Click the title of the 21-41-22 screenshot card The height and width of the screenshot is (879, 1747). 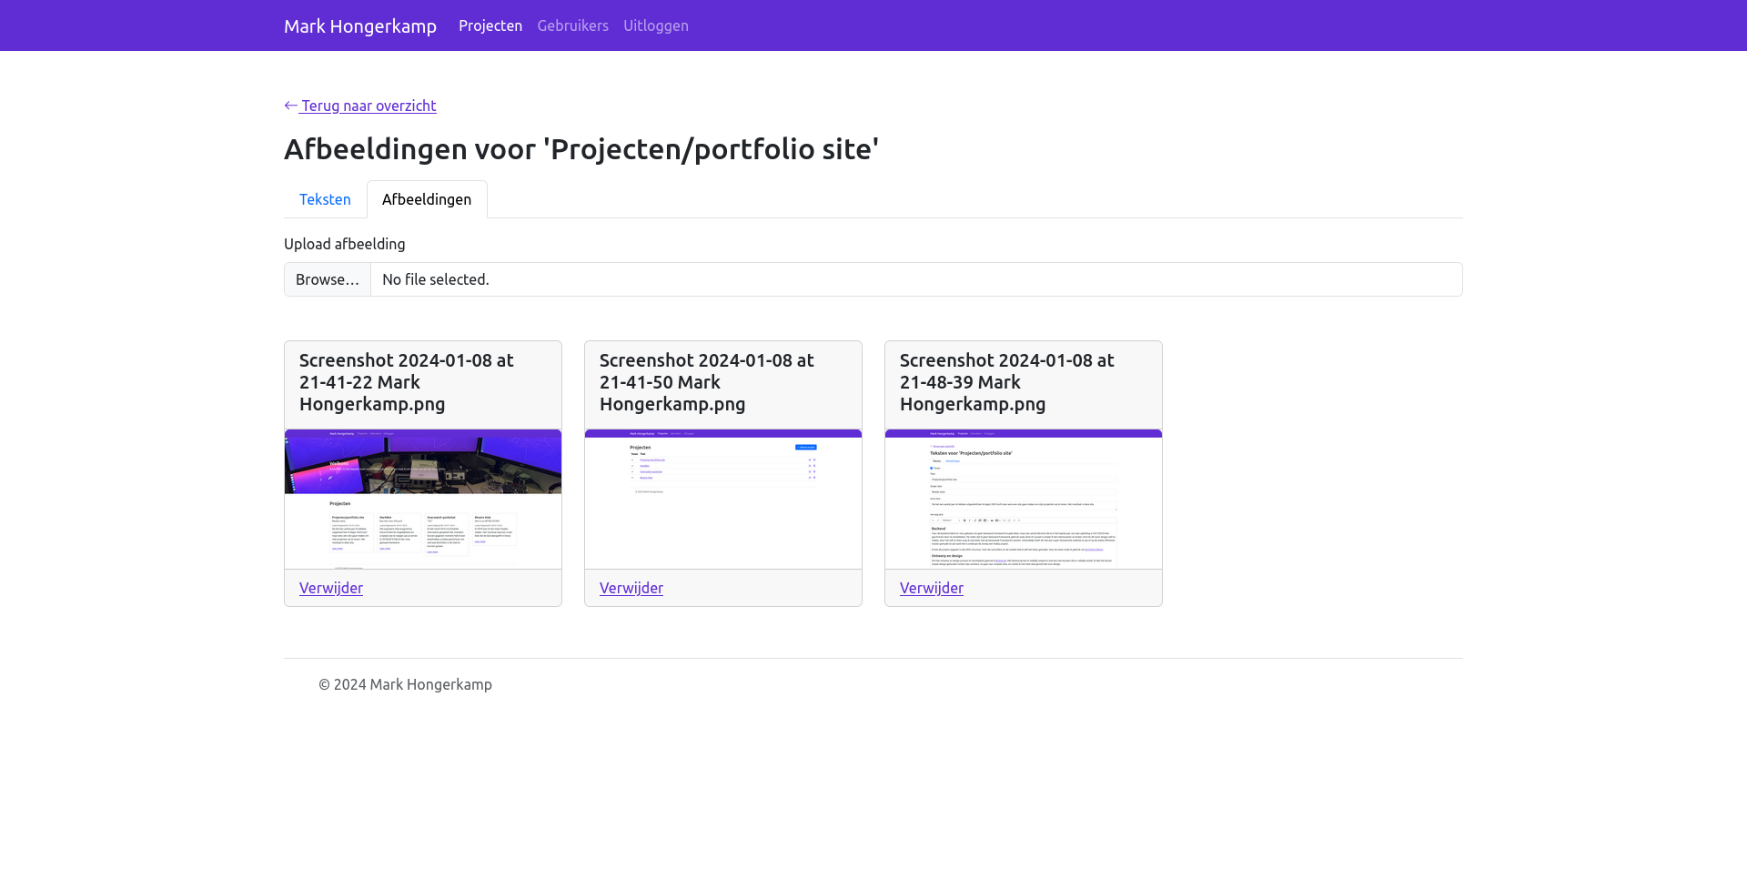tap(406, 382)
